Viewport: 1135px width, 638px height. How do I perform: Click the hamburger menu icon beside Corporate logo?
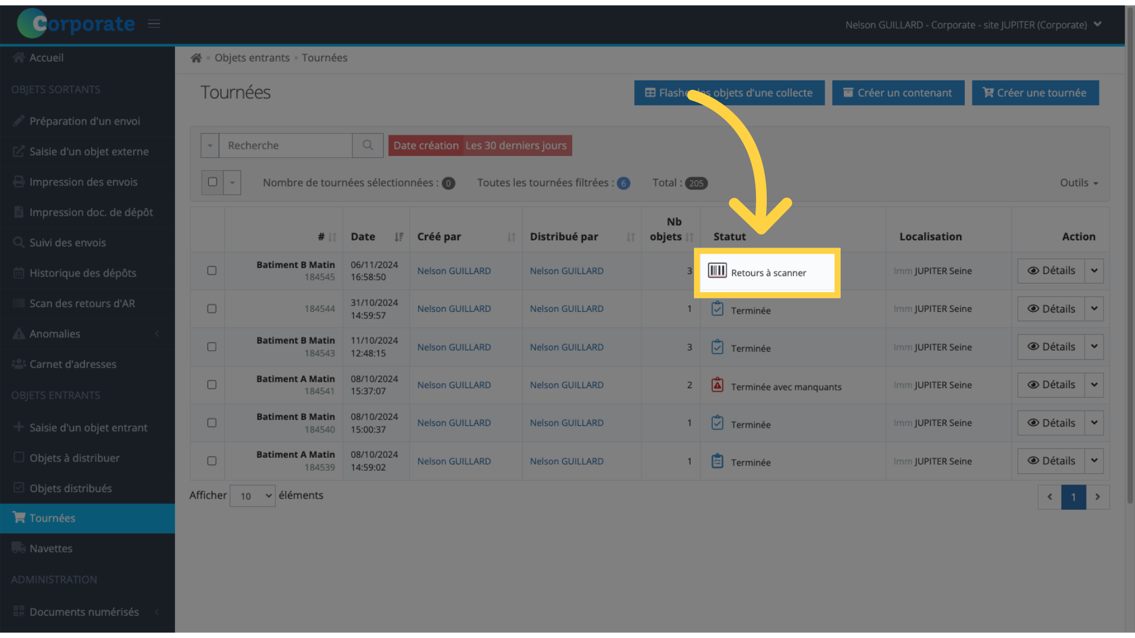(154, 24)
